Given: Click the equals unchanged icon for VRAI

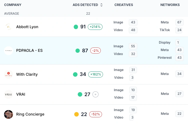Looking at the screenshot, I should point(95,94).
